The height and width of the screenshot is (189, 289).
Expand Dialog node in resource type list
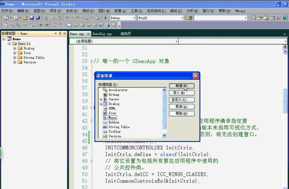(101, 104)
